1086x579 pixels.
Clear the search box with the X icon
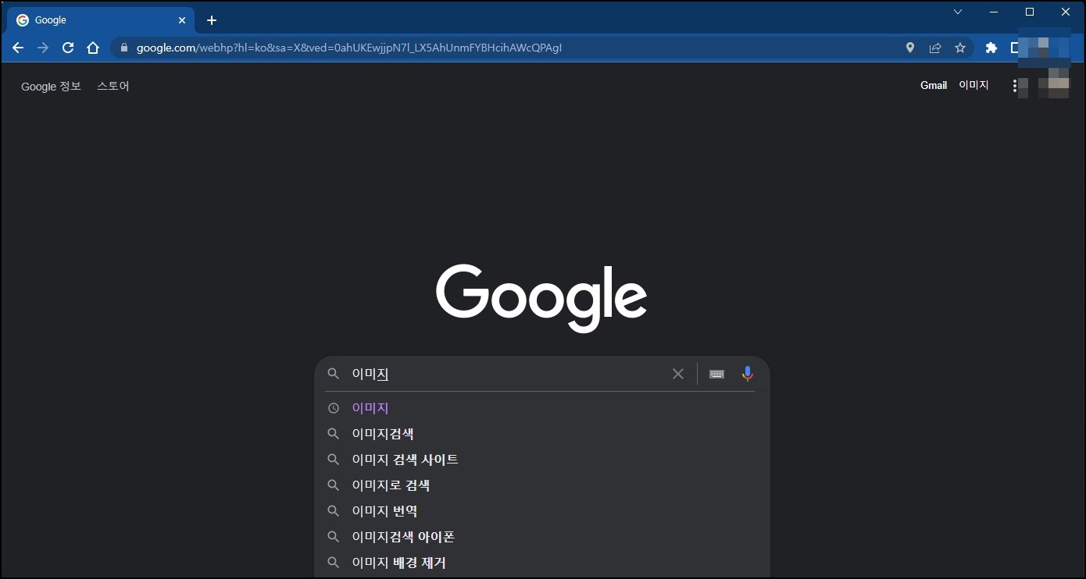point(678,374)
